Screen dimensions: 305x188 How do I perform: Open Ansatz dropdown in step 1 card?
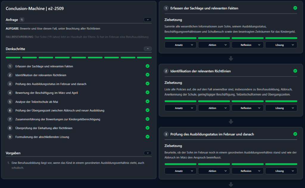click(180, 45)
